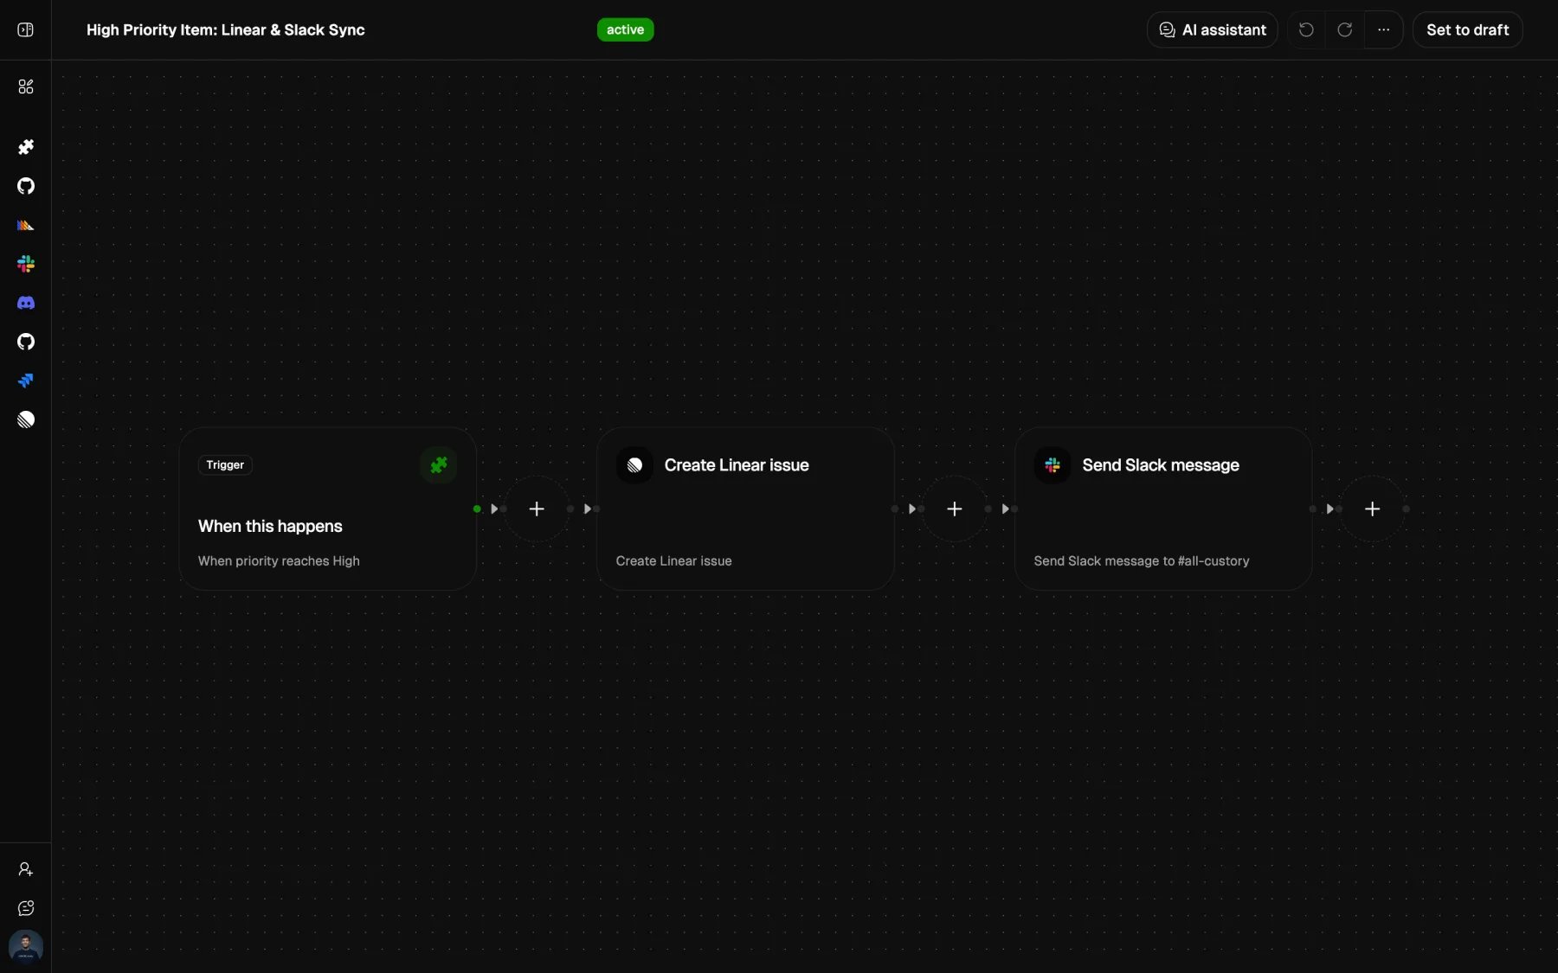Toggle the sidebar panel icon at top-left
The height and width of the screenshot is (973, 1558).
(x=26, y=30)
